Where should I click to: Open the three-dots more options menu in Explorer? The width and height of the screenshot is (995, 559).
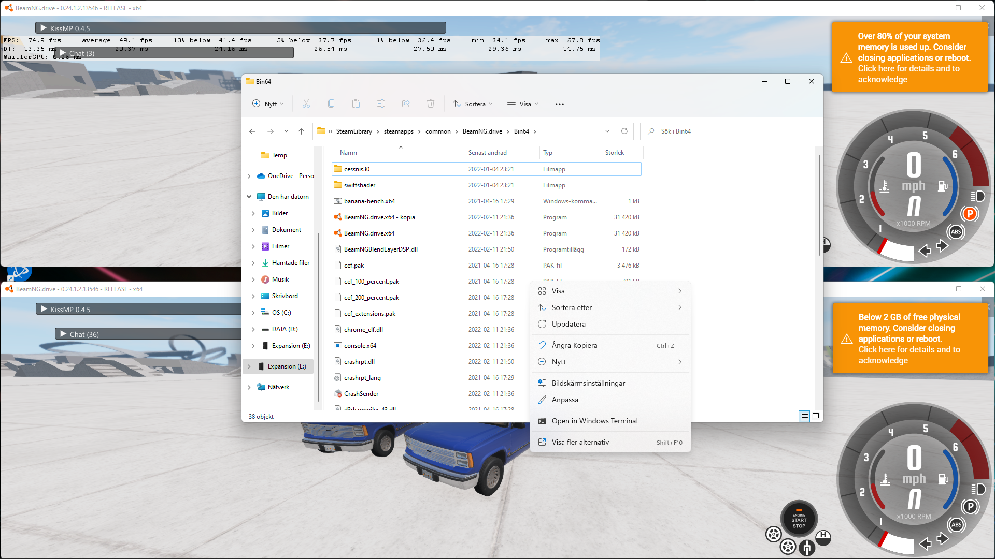pos(560,104)
